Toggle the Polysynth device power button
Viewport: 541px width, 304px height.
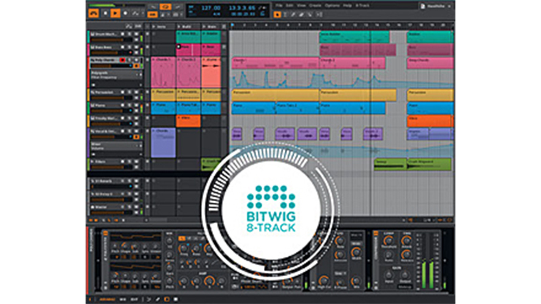(105, 233)
